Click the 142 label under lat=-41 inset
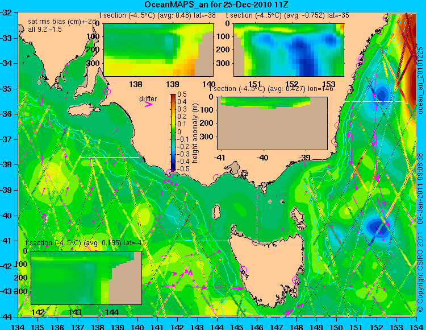This screenshot has height=330, width=426. 38,312
